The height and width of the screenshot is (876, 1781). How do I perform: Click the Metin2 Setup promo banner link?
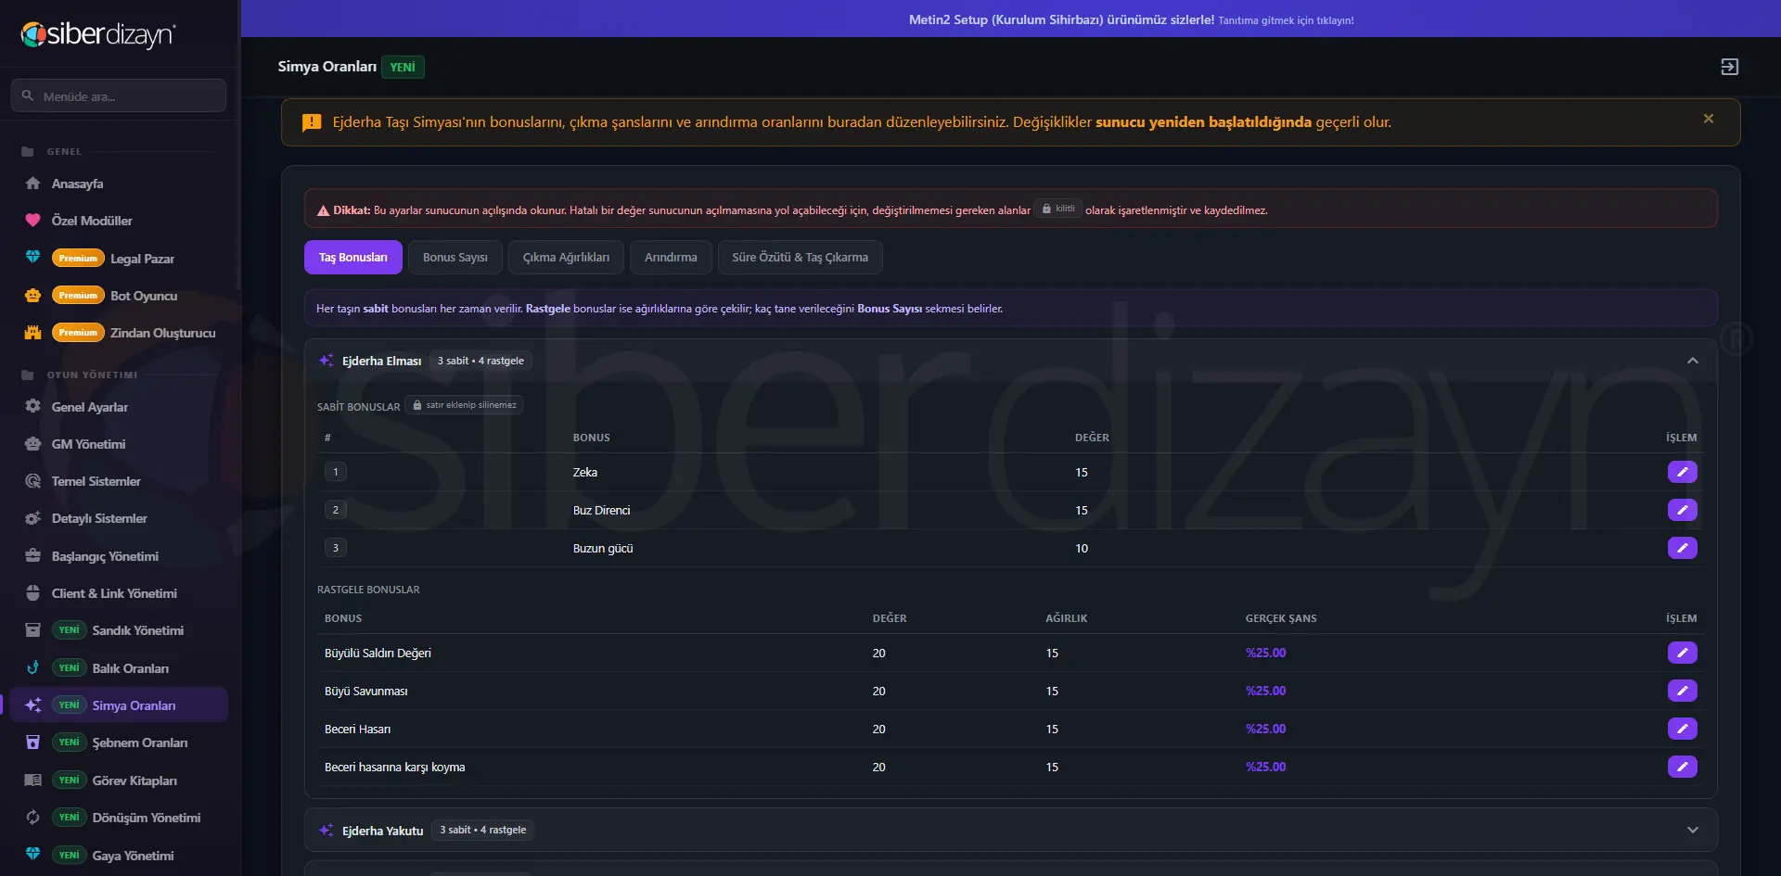click(1131, 19)
